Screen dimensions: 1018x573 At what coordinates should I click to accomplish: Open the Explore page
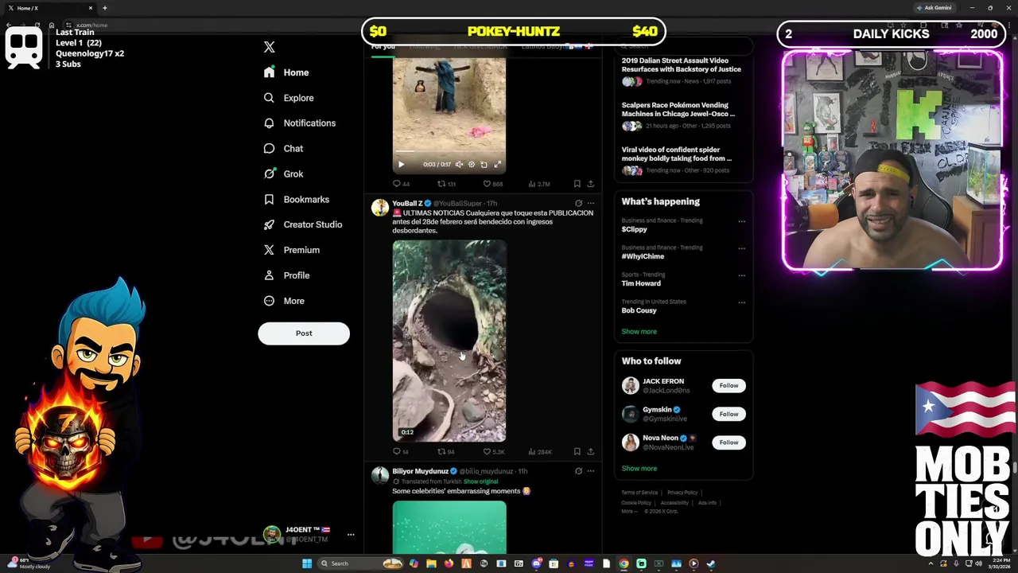pyautogui.click(x=289, y=98)
